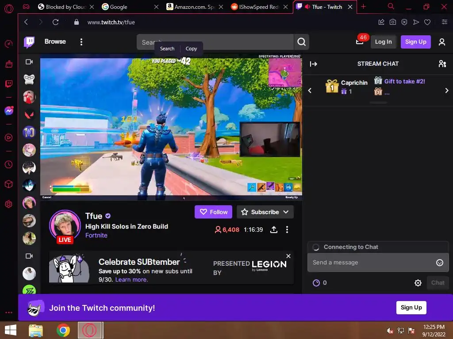Click the purple Sign Up header button
The width and height of the screenshot is (453, 339).
[415, 42]
